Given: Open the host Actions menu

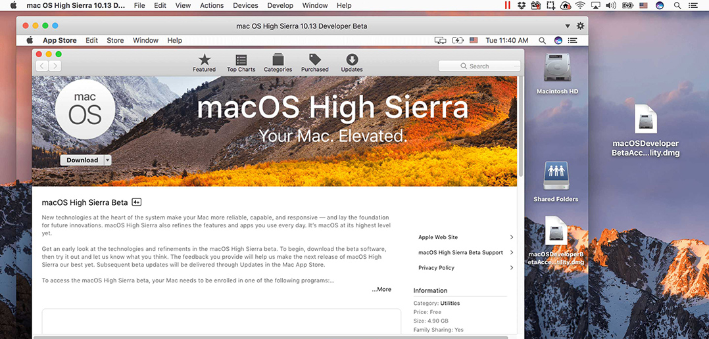Looking at the screenshot, I should [212, 5].
